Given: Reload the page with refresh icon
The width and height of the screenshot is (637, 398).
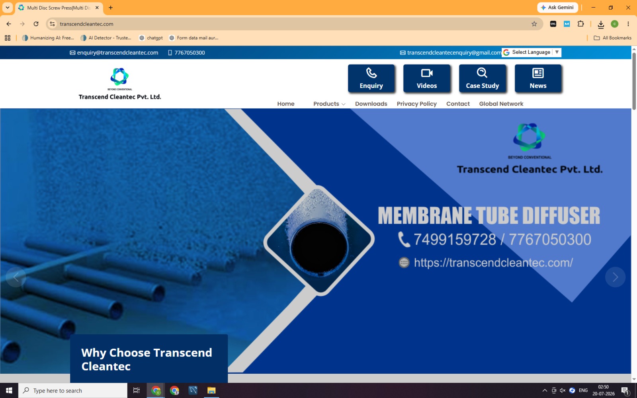Looking at the screenshot, I should pyautogui.click(x=36, y=24).
